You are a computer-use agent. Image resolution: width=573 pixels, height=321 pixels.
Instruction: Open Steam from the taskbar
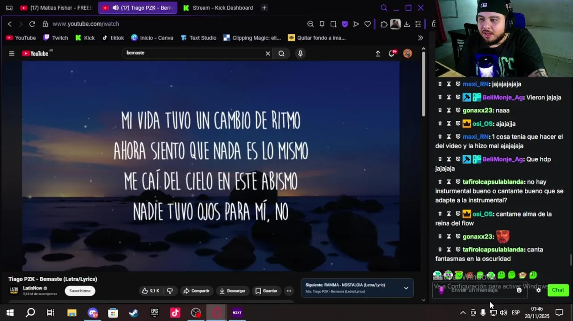(134, 313)
